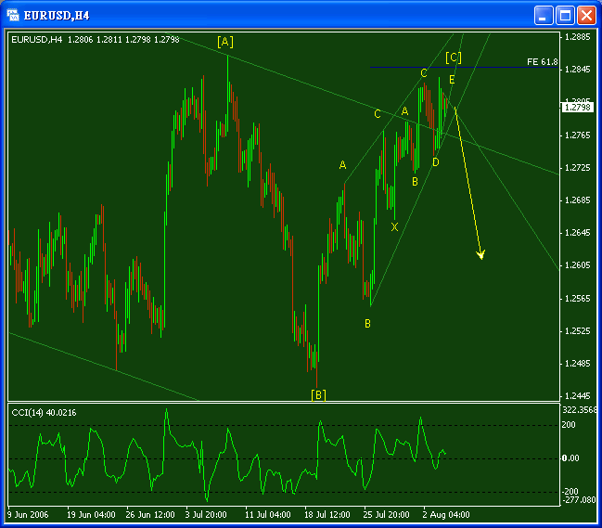Click the 25 Jul 20:00 time label
Viewport: 602px width, 528px height.
[386, 515]
